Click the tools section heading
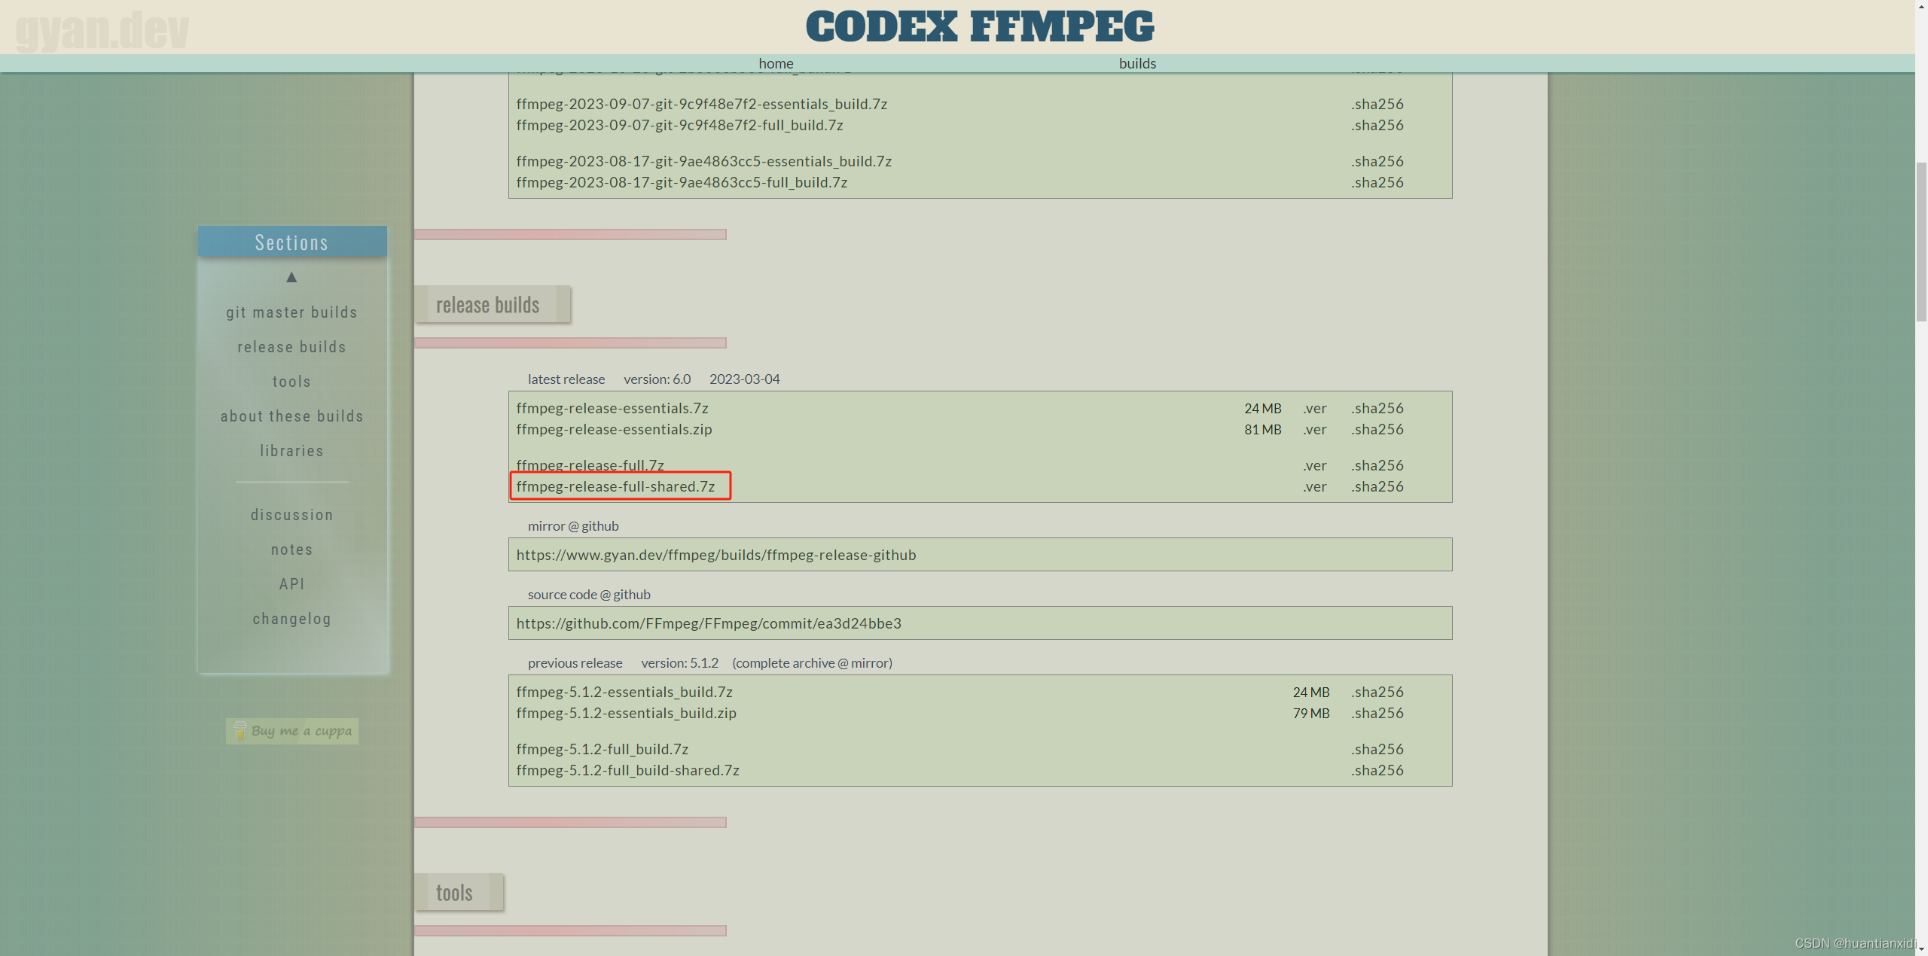 (x=459, y=893)
